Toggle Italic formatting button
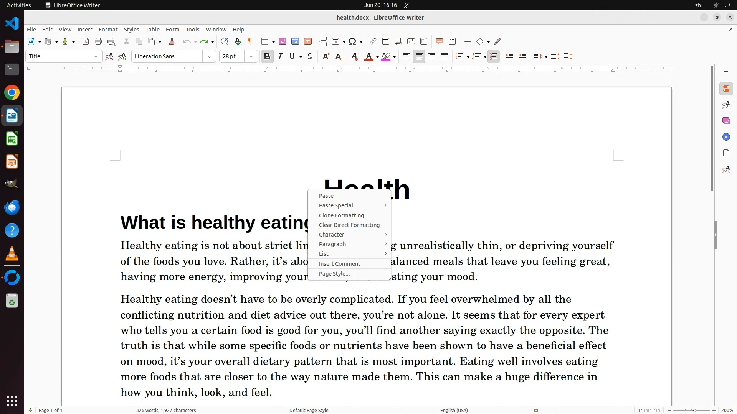The width and height of the screenshot is (737, 414). (x=280, y=57)
